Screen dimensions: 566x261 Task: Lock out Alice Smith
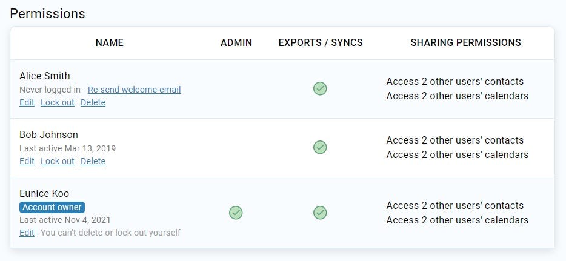click(58, 102)
